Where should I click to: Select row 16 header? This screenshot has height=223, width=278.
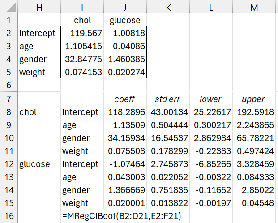[x=9, y=215]
